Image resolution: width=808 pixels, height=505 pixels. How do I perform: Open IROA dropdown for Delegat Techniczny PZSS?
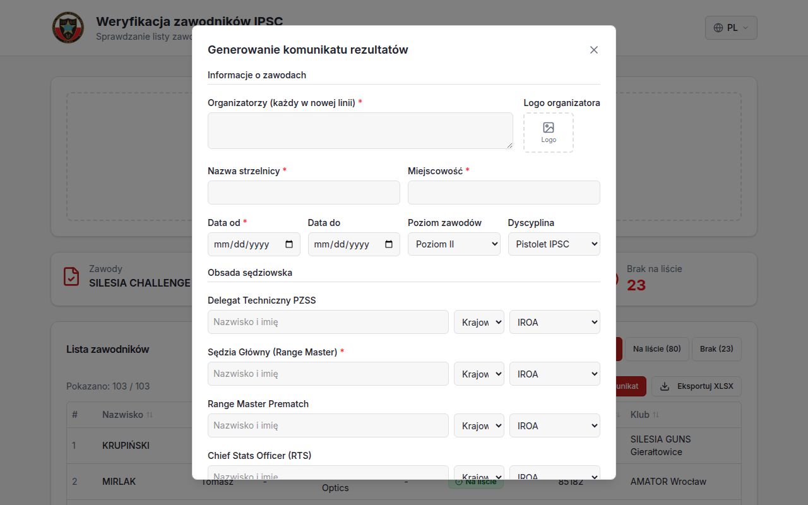point(555,322)
